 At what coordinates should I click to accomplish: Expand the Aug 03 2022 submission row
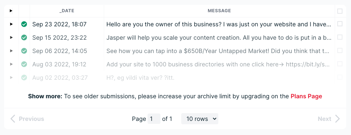[x=11, y=64]
